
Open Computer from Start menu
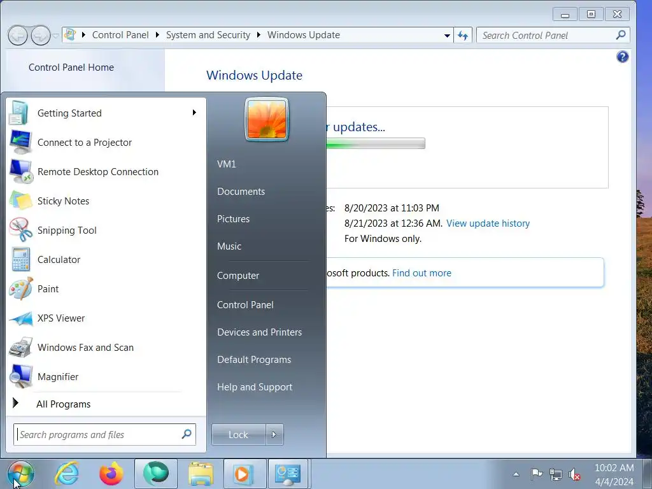(x=238, y=275)
